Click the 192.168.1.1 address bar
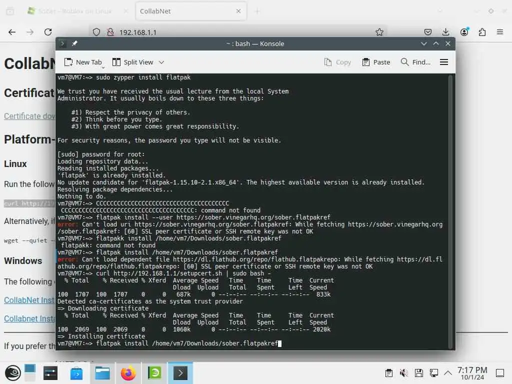 238,32
